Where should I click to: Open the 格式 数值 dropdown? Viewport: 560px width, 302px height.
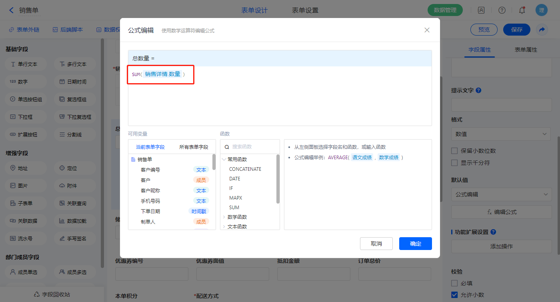tap(501, 134)
